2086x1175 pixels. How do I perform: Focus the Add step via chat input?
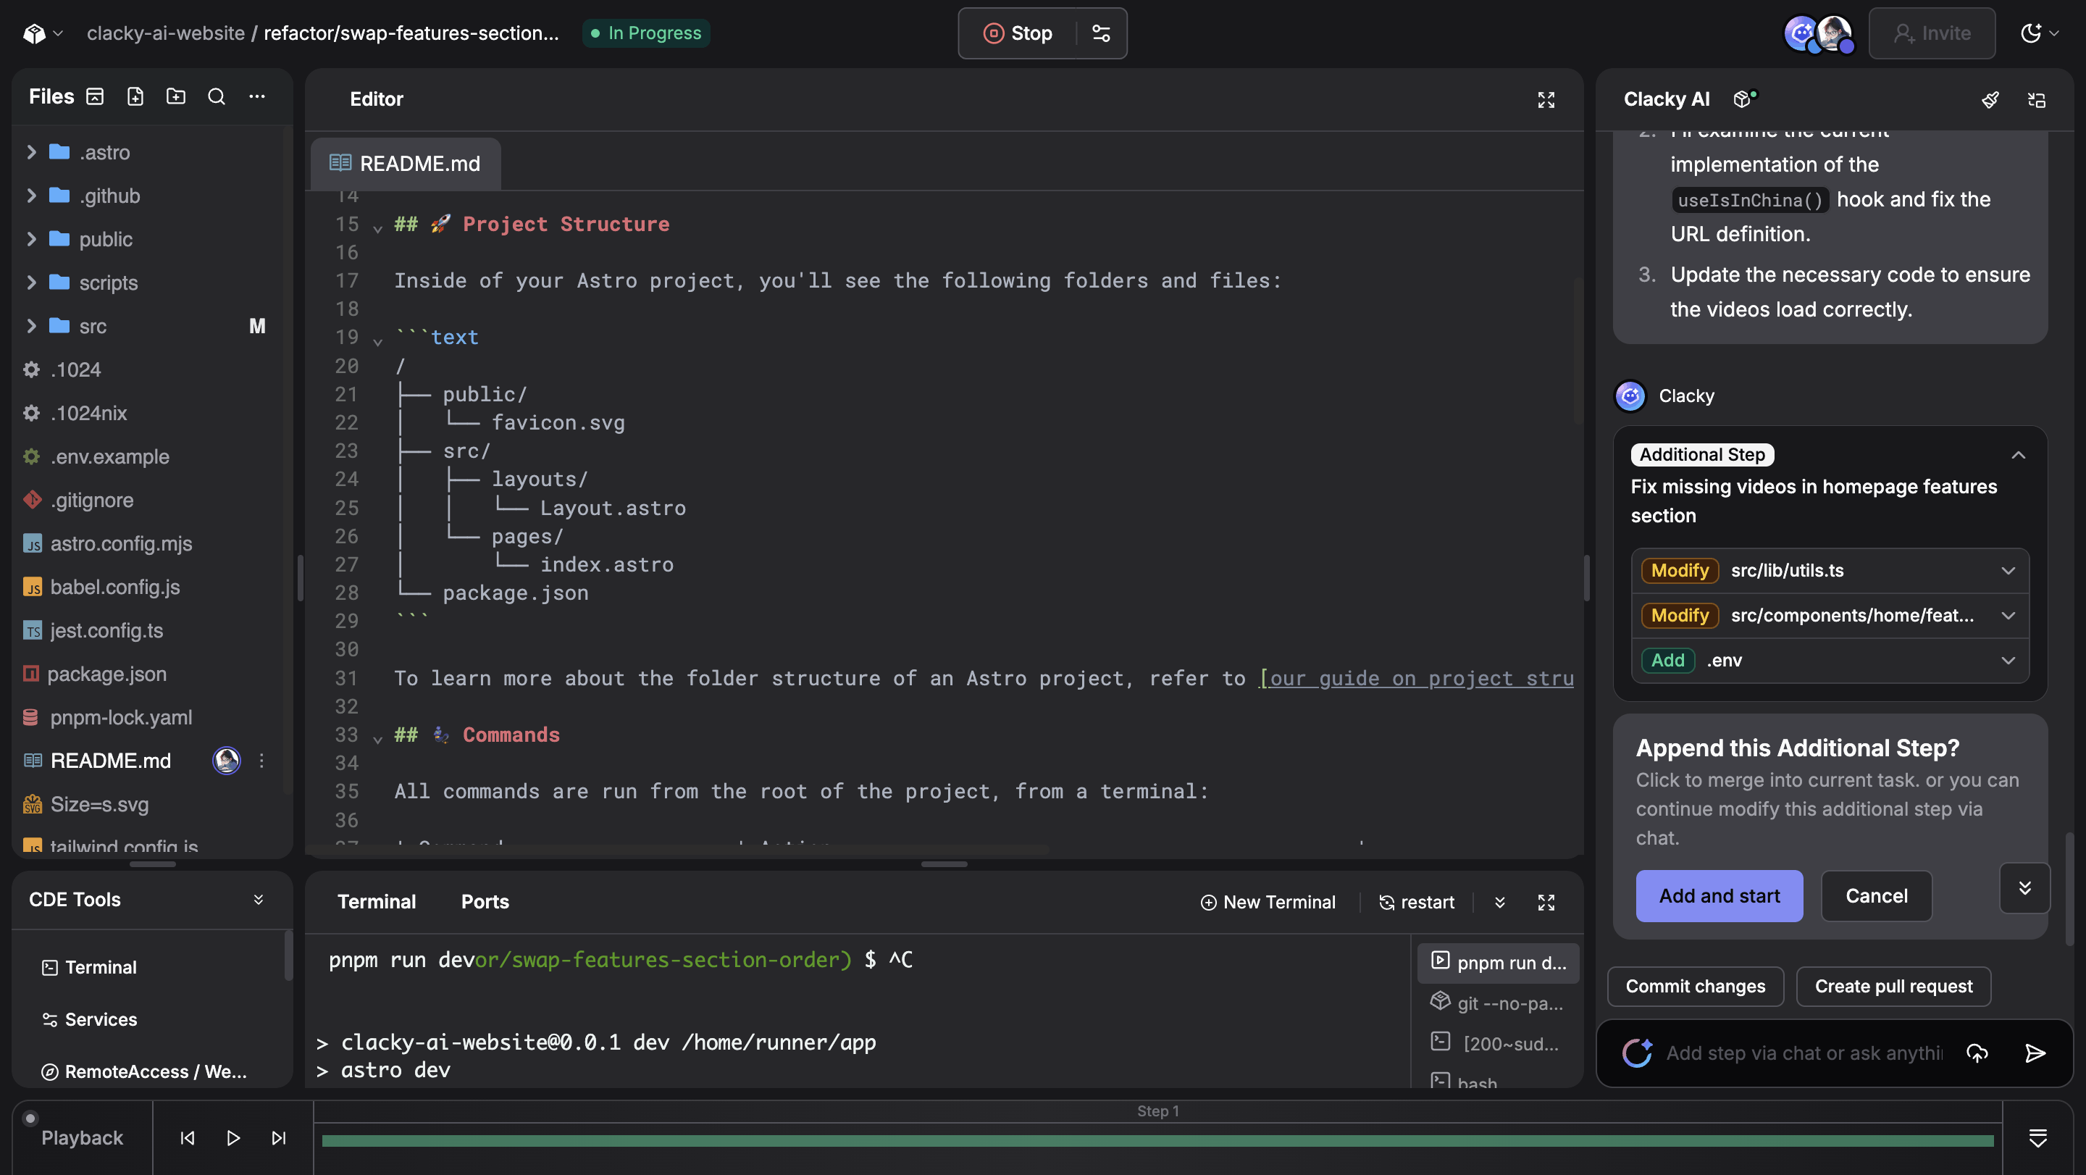point(1804,1053)
